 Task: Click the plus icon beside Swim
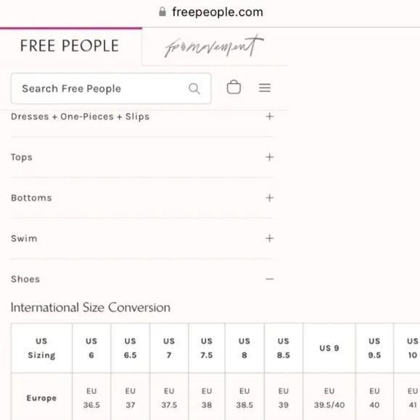(x=270, y=238)
